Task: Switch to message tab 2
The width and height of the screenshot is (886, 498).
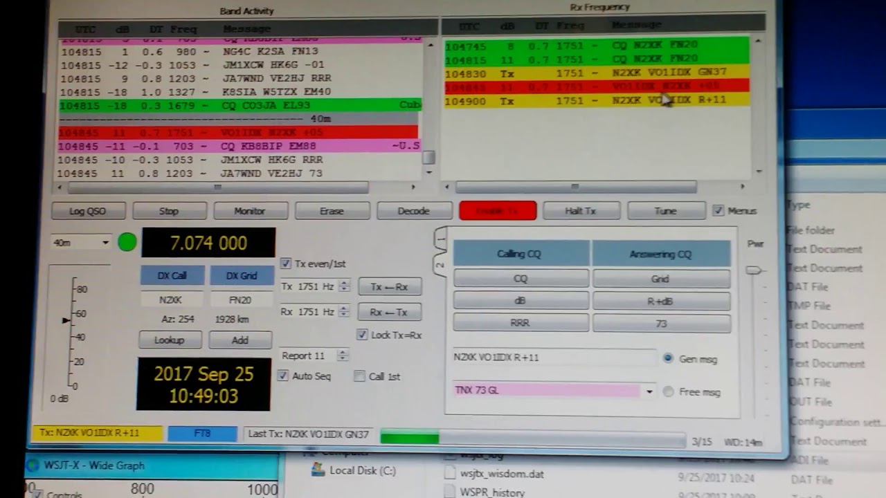Action: [440, 265]
